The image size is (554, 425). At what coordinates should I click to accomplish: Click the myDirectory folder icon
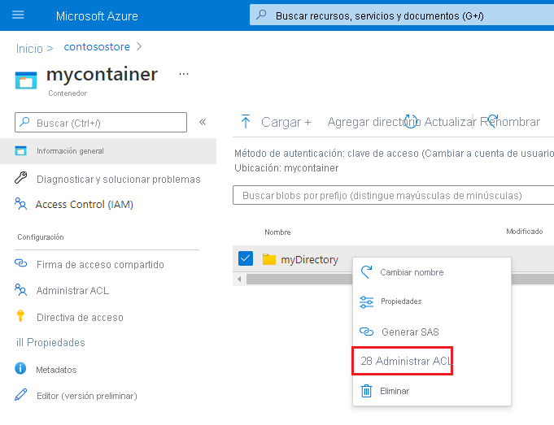[x=269, y=259]
